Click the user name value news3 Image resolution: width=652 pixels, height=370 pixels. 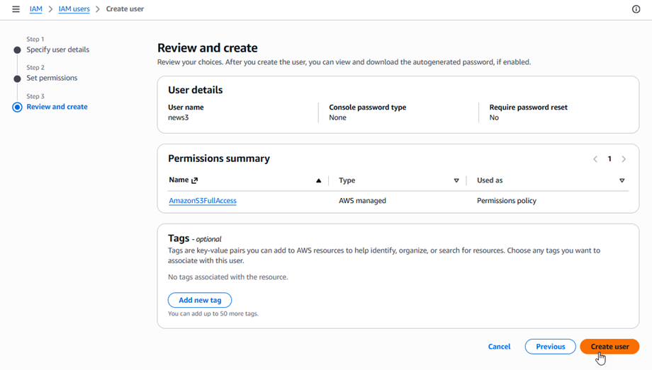click(179, 117)
